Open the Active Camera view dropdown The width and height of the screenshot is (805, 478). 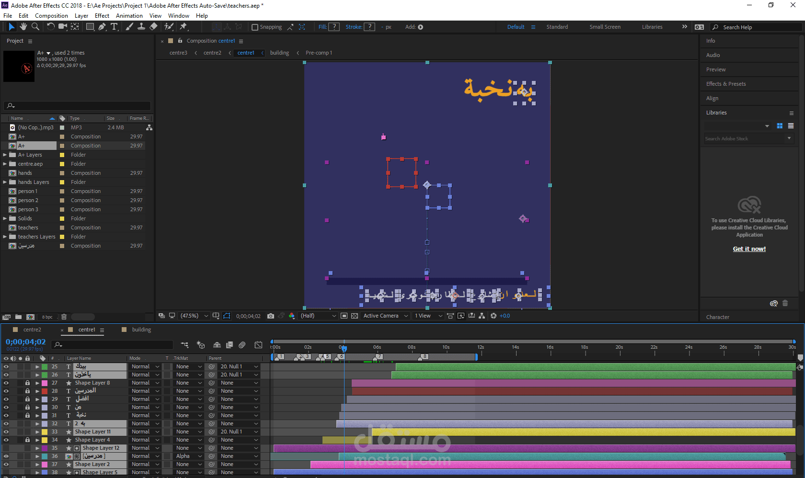[385, 316]
